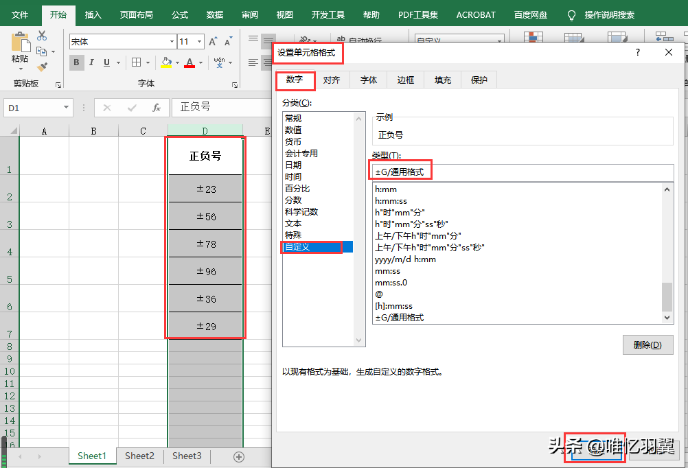This screenshot has width=688, height=468.
Task: Open the clipboard pane launcher in 剪贴板 group
Action: pyautogui.click(x=58, y=84)
